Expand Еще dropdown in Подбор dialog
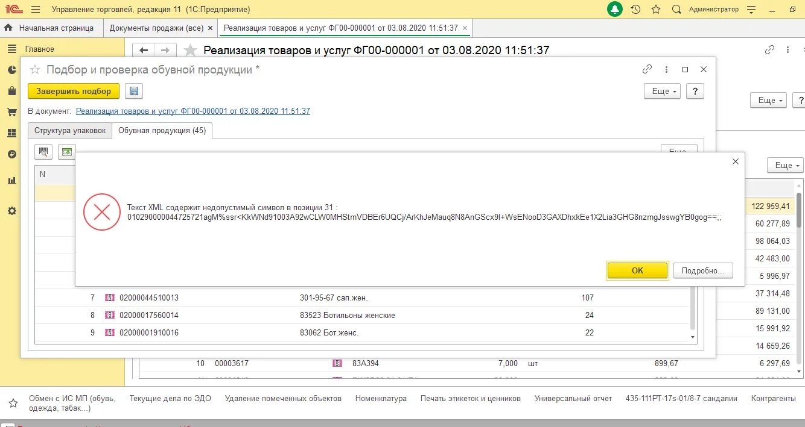The image size is (805, 427). click(662, 91)
